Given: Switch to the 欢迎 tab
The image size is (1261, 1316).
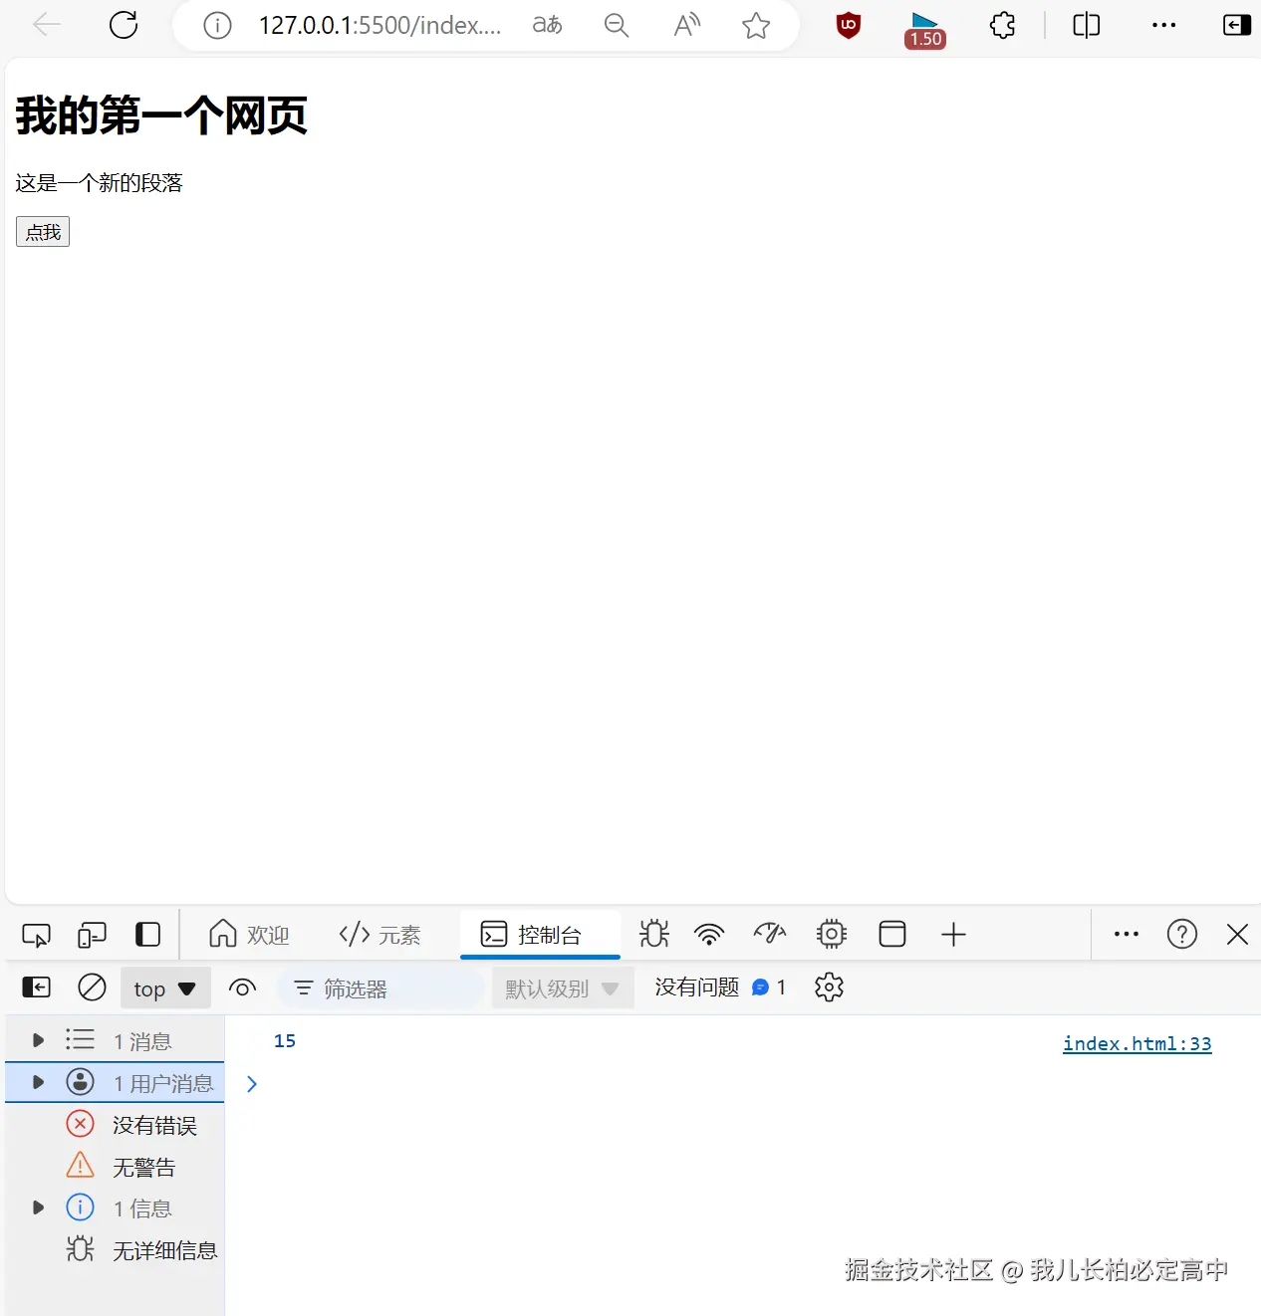Looking at the screenshot, I should [x=249, y=935].
